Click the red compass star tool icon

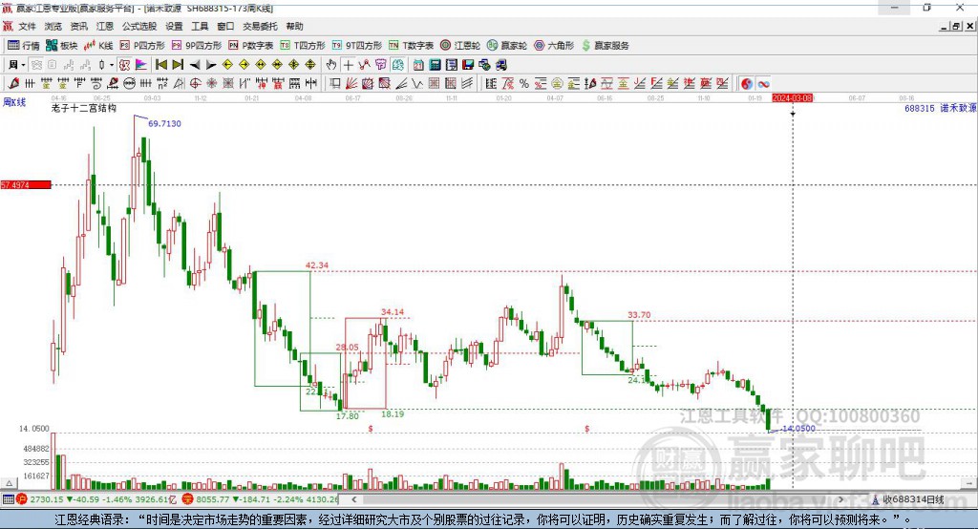pos(211,84)
